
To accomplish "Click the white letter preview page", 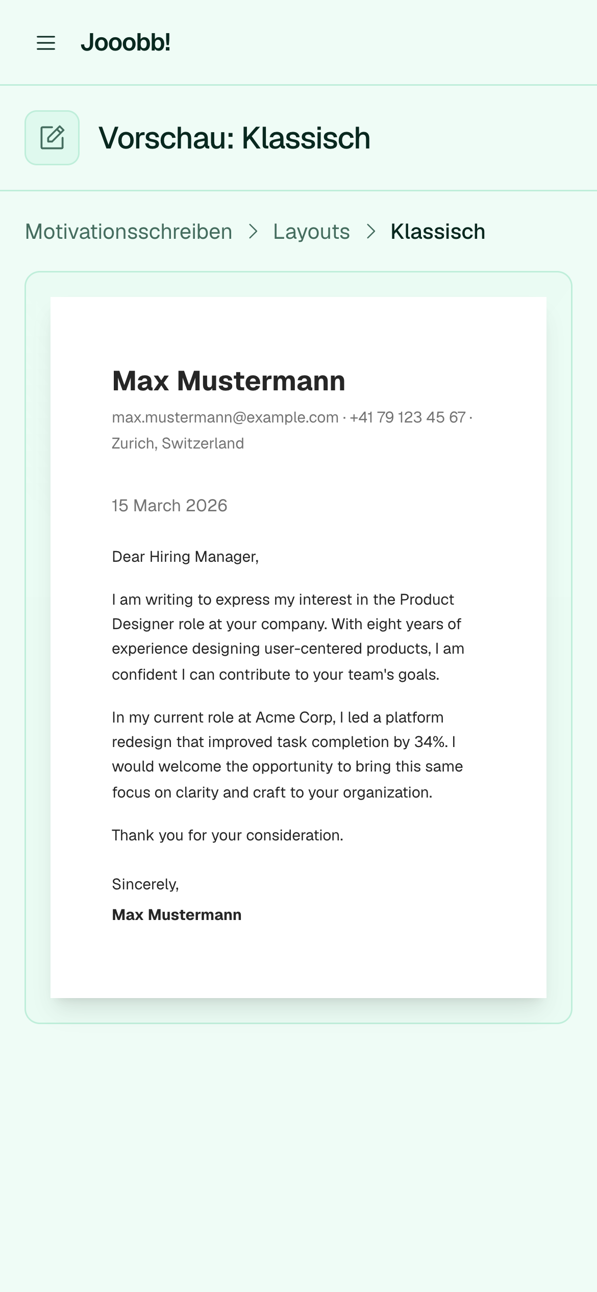I will [x=298, y=648].
